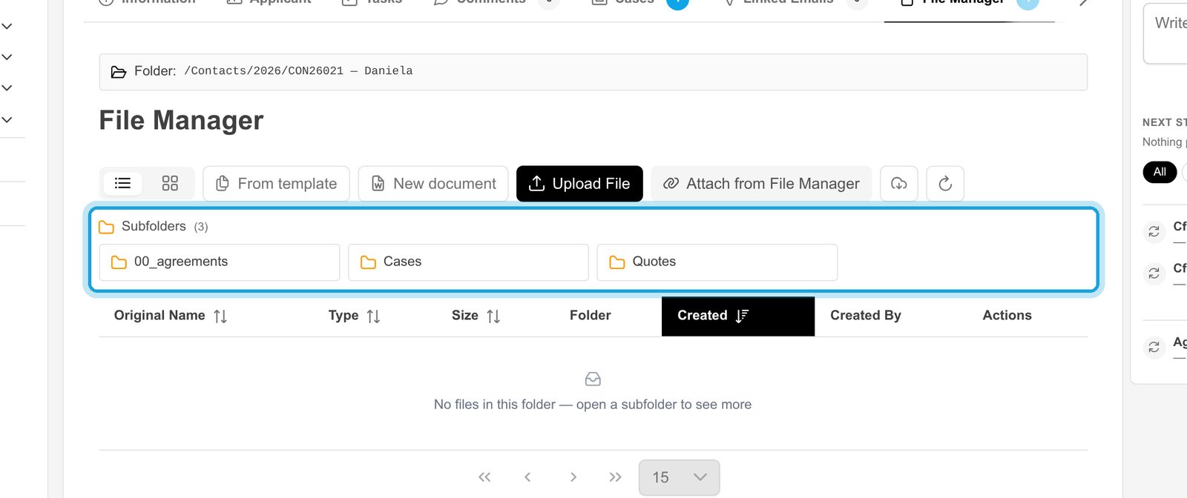Create a New document
Screen dimensions: 1187x498
click(x=433, y=184)
